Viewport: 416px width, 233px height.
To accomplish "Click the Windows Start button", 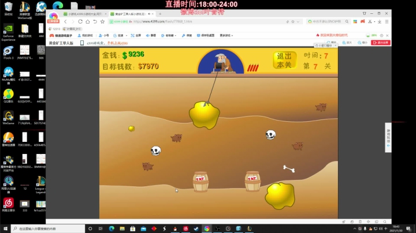I will tap(5, 228).
